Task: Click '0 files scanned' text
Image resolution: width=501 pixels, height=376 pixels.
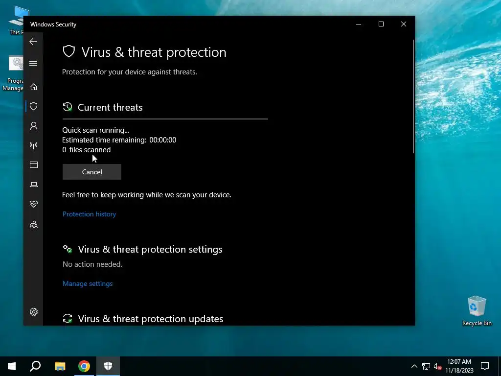Action: pyautogui.click(x=86, y=150)
